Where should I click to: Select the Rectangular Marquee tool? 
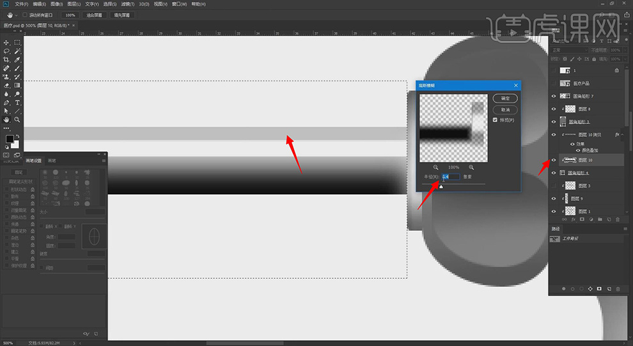click(x=17, y=42)
